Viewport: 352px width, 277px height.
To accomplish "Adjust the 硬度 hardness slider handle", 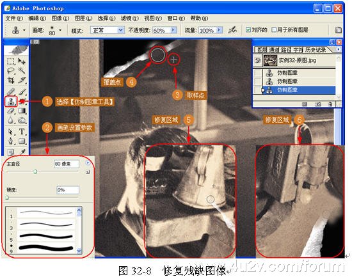I will pos(7,198).
